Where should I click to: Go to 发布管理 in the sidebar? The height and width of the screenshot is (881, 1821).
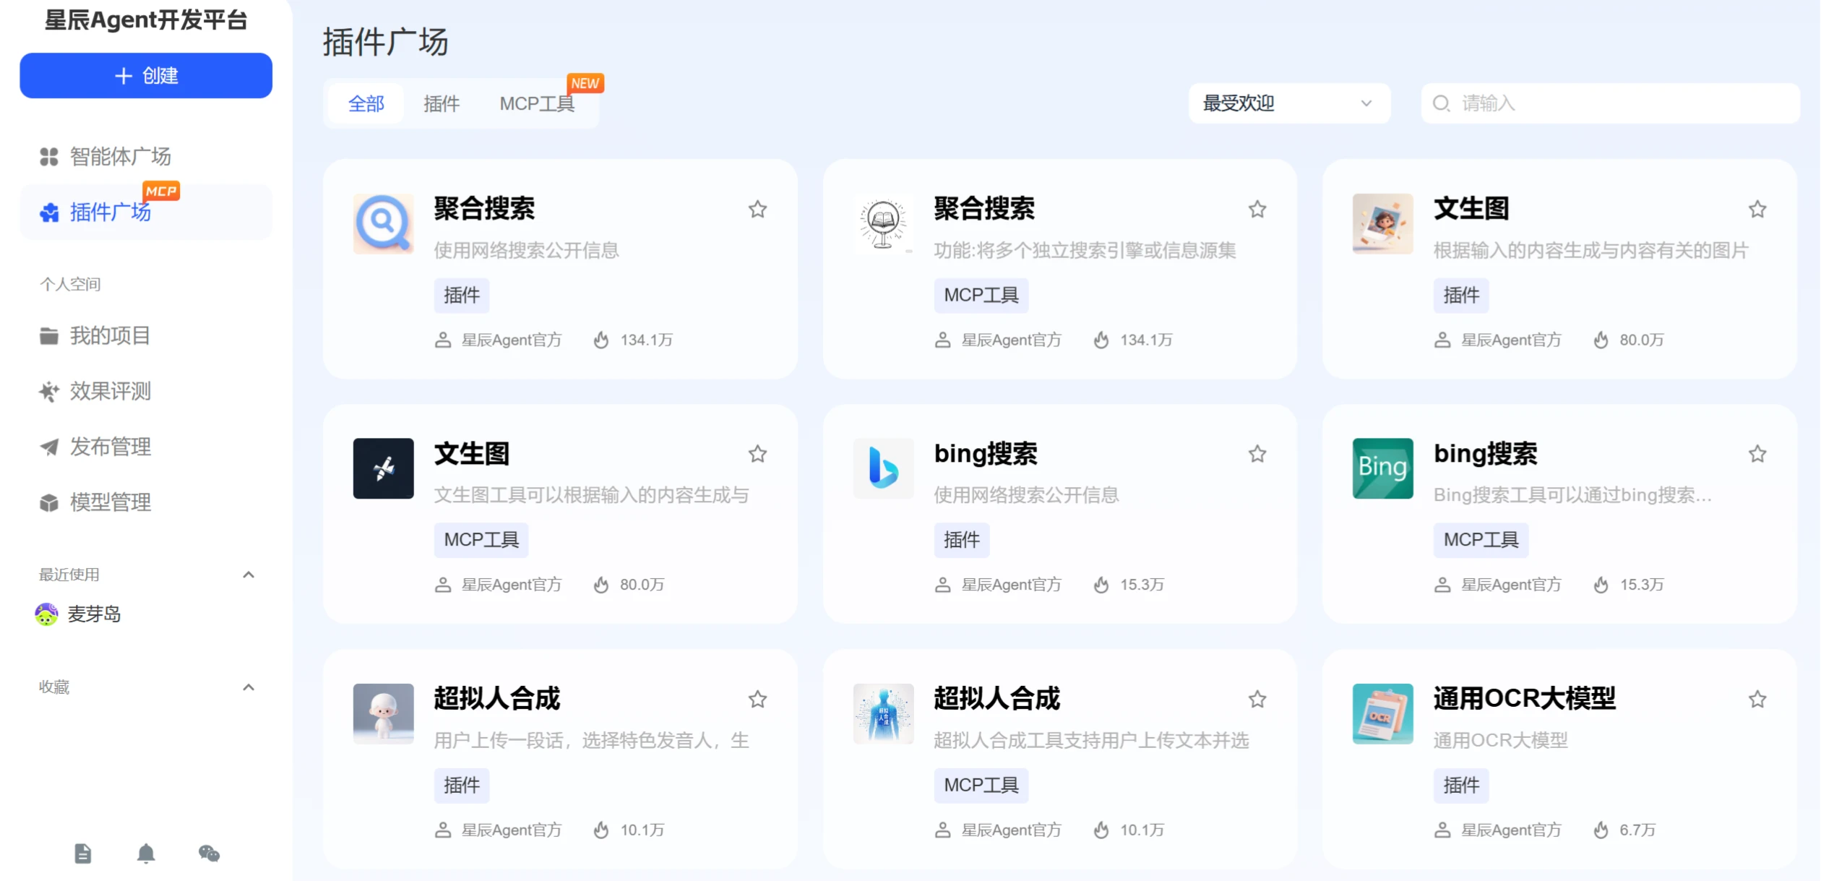click(x=110, y=447)
